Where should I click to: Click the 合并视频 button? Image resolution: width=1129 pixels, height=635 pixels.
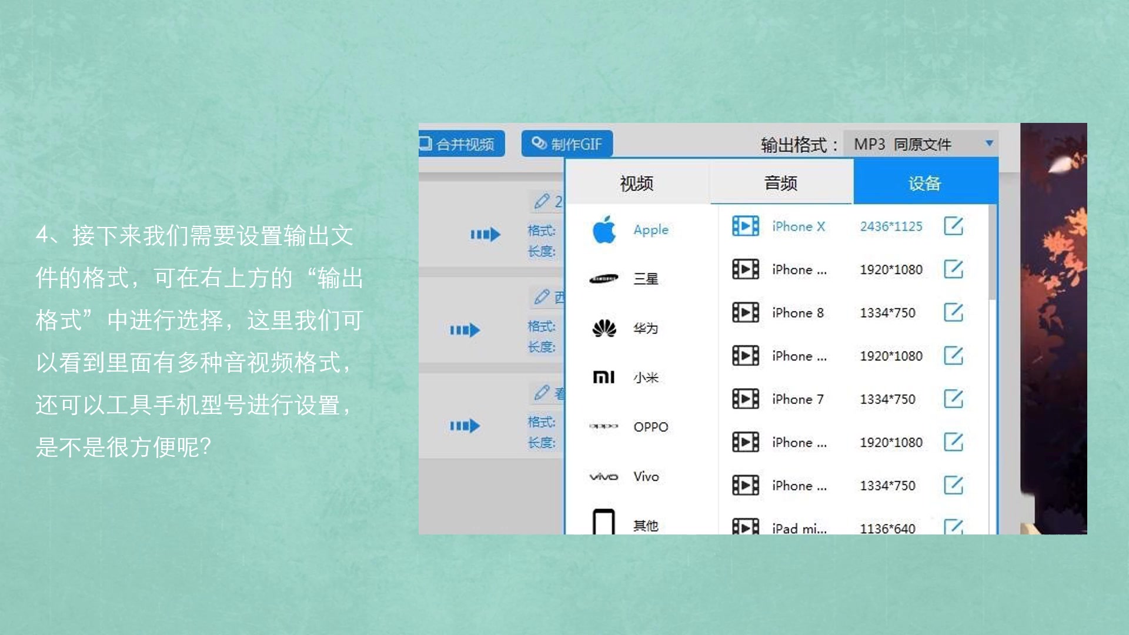(457, 144)
